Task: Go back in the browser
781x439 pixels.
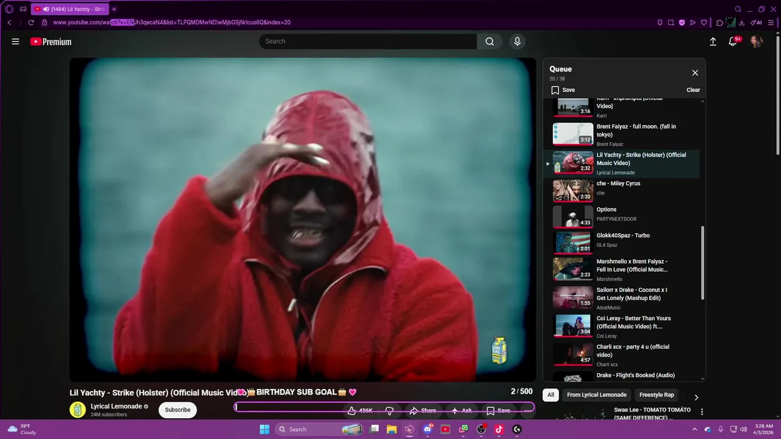Action: click(9, 23)
